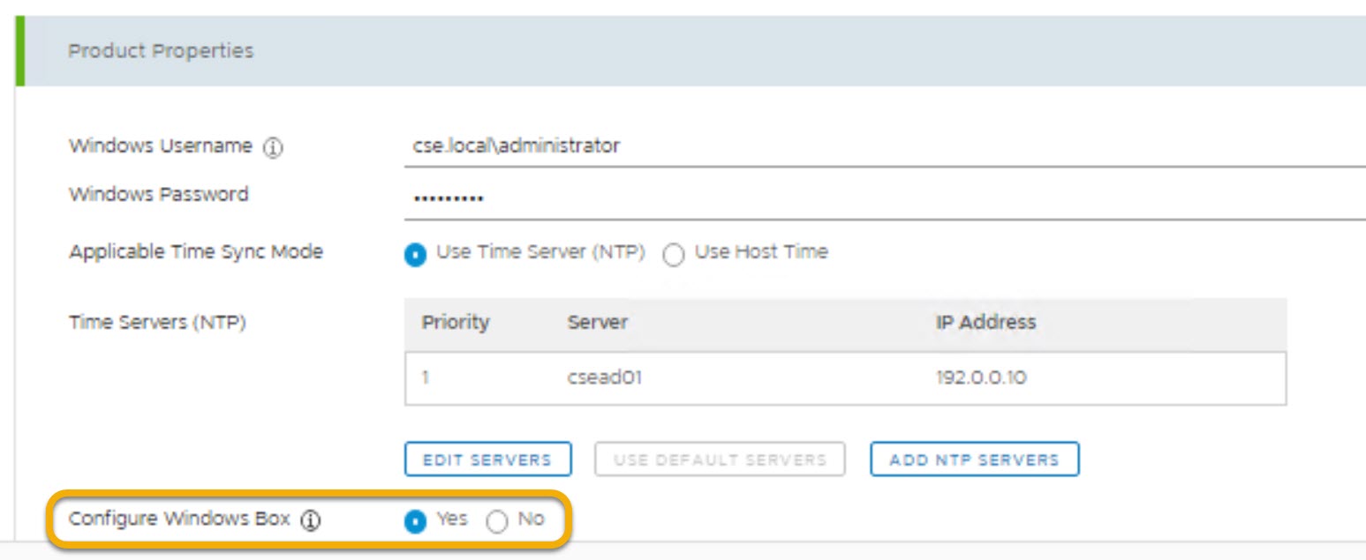Choose Yes for Configure Windows Box
Image resolution: width=1366 pixels, height=560 pixels.
pos(414,521)
